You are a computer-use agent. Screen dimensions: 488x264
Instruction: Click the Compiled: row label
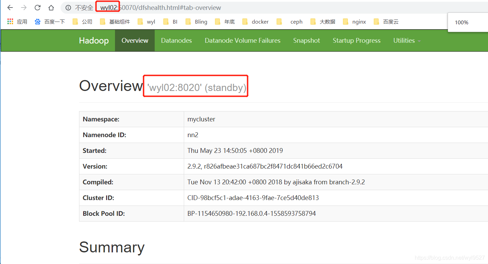[98, 182]
